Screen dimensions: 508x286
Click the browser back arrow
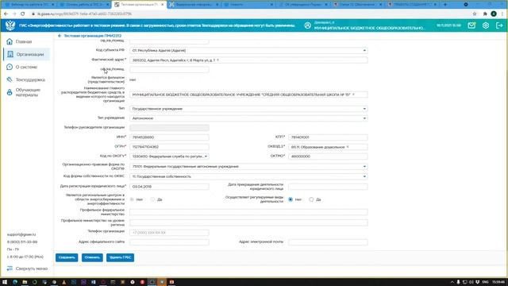pos(6,14)
